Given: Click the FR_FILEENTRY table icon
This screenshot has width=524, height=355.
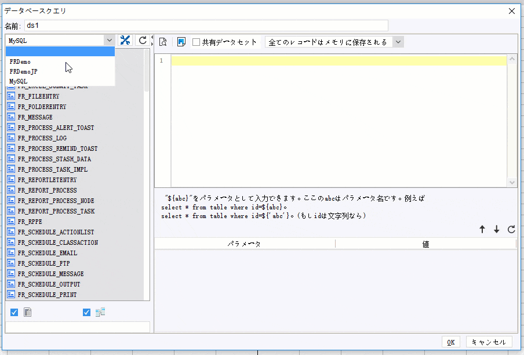Looking at the screenshot, I should click(11, 96).
